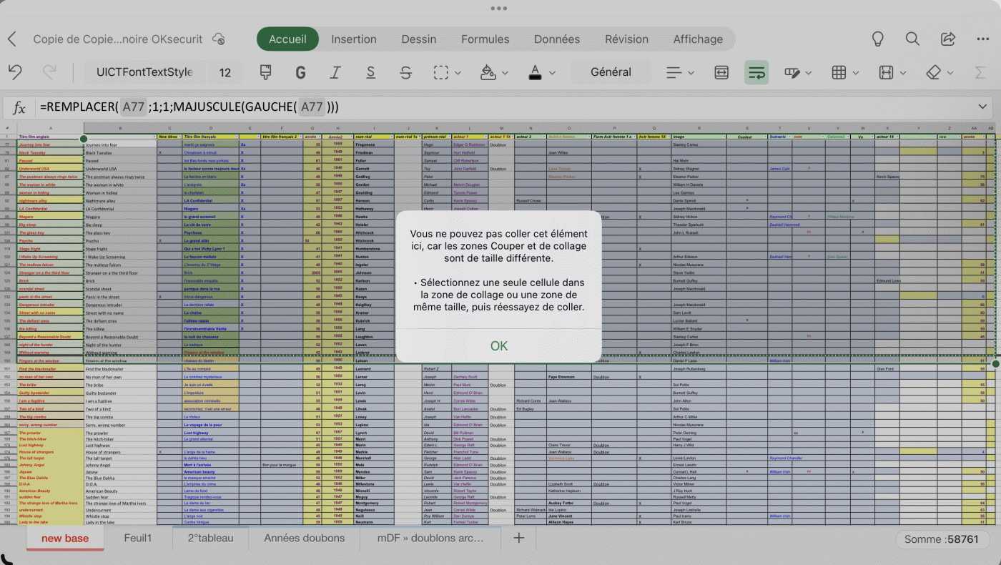
Task: Tap the file name Copie de Copie...noire OKsecurit
Action: point(118,39)
